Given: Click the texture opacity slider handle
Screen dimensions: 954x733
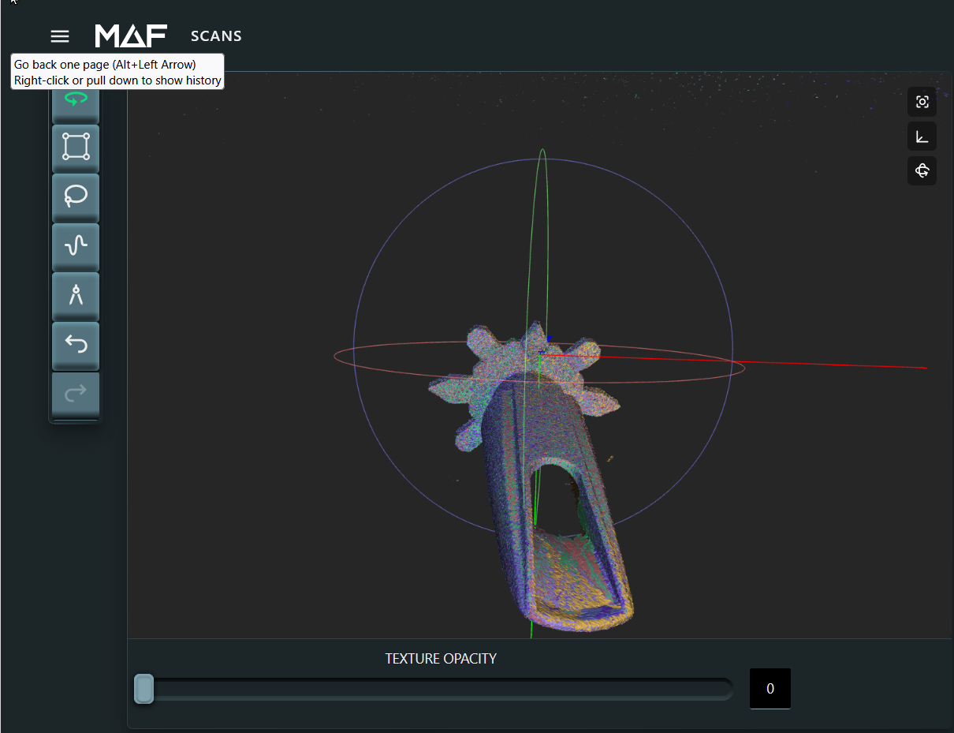Looking at the screenshot, I should [143, 688].
